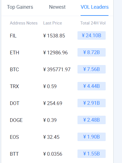
Task: Open the DOT coin entry
Action: (14, 103)
